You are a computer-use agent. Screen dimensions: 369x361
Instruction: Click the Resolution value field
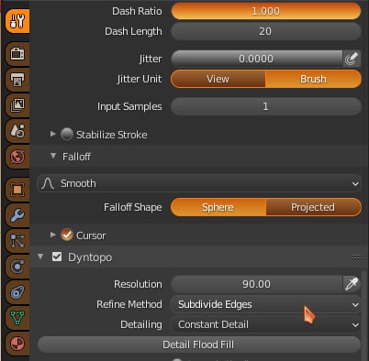pos(256,284)
